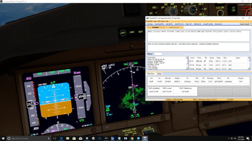This screenshot has width=252, height=141.
Task: Click the Altitude value in Flight Data
Action: coord(168,81)
